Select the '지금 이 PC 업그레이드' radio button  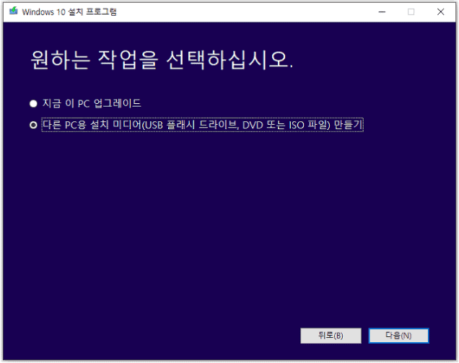pos(33,104)
